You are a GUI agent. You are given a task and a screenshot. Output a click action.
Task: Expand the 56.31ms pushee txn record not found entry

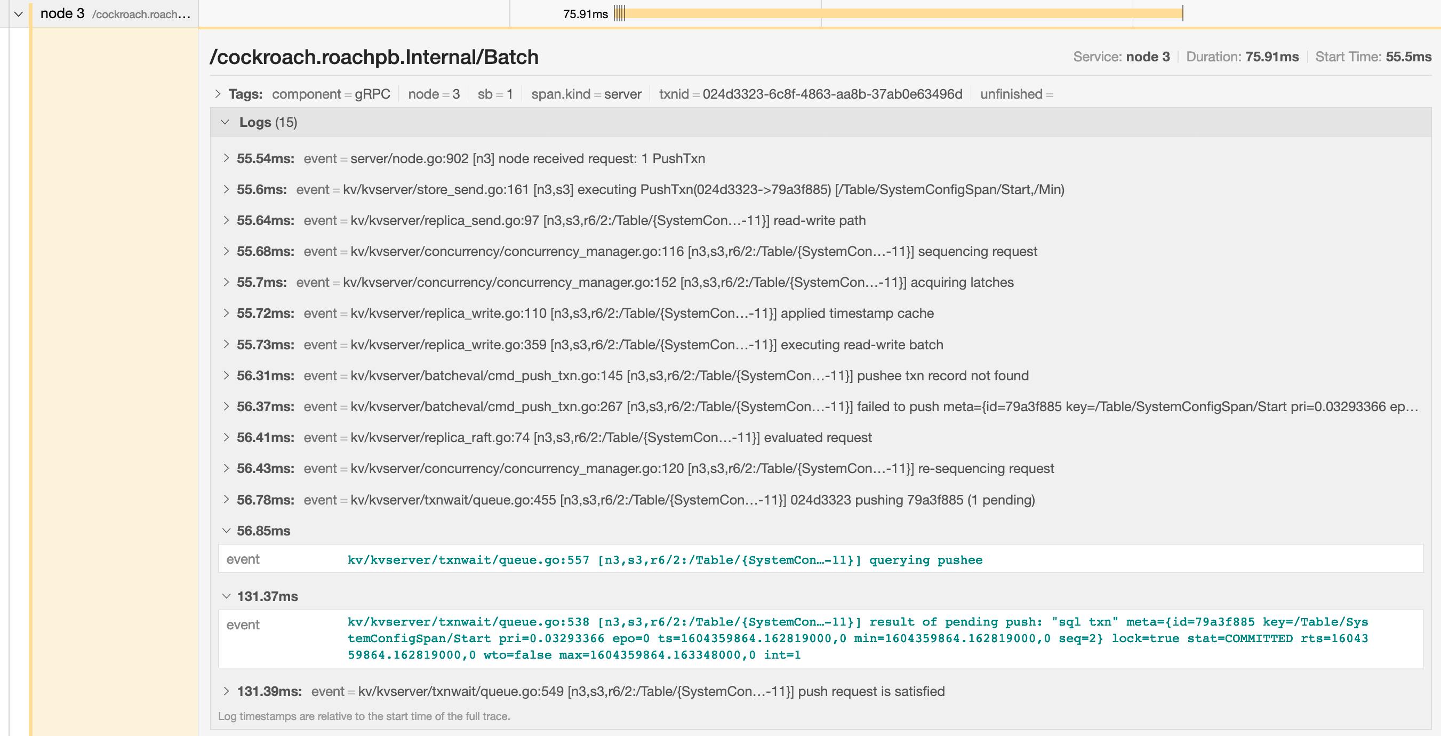[x=226, y=375]
